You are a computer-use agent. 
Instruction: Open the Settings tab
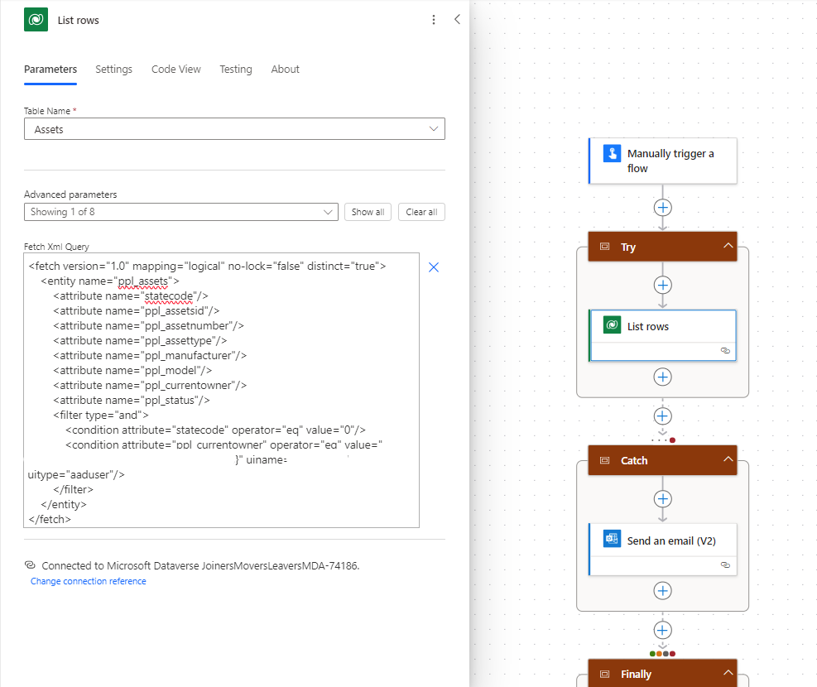113,70
